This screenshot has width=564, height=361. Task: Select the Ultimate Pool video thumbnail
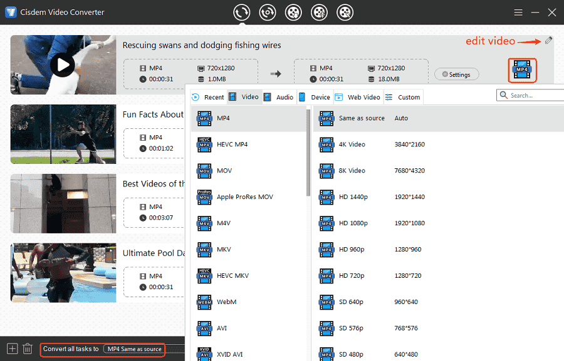click(63, 273)
